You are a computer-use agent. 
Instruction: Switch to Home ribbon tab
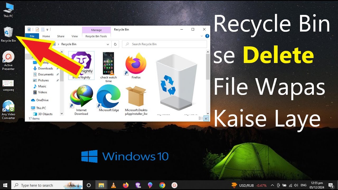tap(46, 36)
